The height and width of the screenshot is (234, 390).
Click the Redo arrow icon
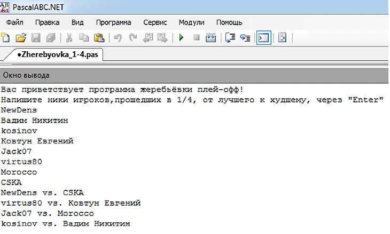point(133,38)
